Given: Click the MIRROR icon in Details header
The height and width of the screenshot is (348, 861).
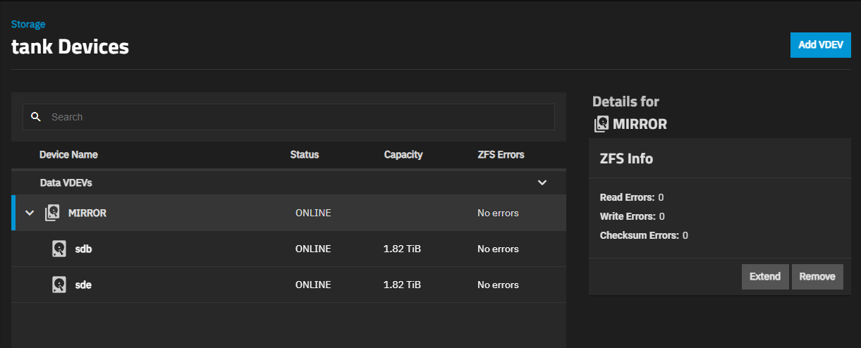Looking at the screenshot, I should [601, 125].
